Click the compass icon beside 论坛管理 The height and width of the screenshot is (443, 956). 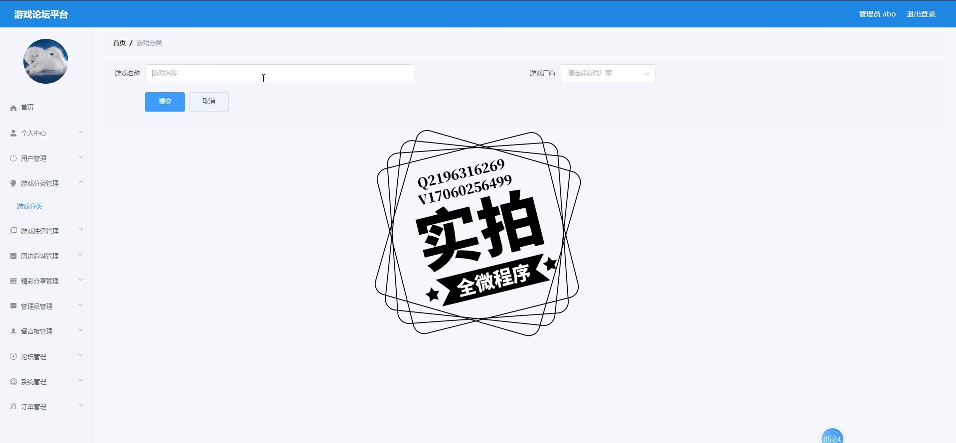tap(13, 356)
